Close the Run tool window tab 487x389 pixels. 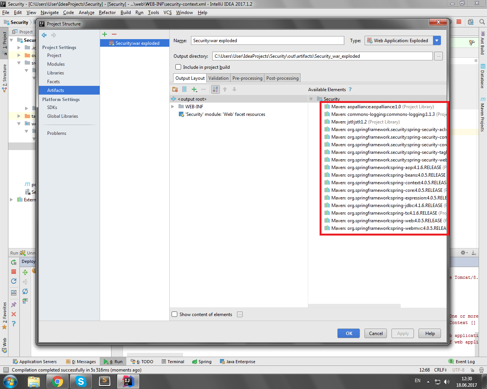pos(14,314)
